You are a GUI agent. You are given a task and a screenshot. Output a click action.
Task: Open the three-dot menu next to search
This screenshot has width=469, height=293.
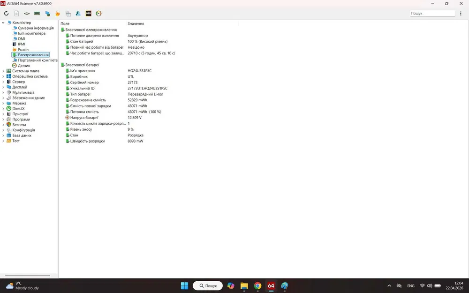461,14
